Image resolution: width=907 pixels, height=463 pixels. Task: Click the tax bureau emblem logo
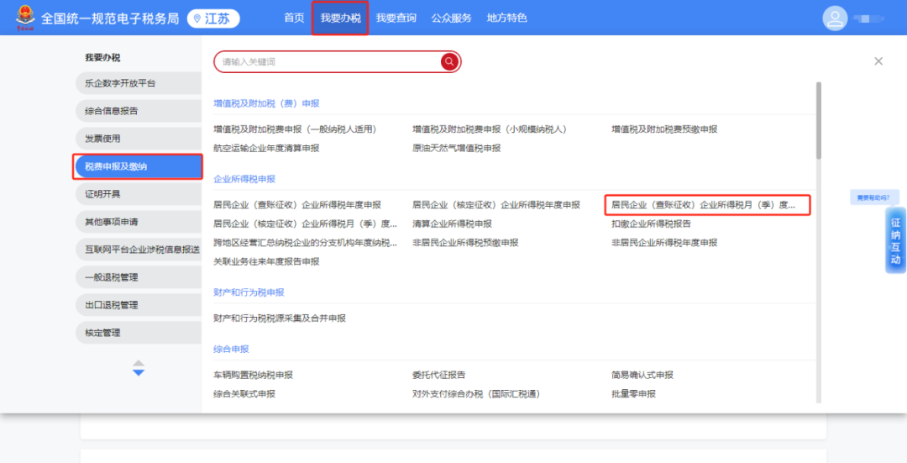tap(24, 18)
